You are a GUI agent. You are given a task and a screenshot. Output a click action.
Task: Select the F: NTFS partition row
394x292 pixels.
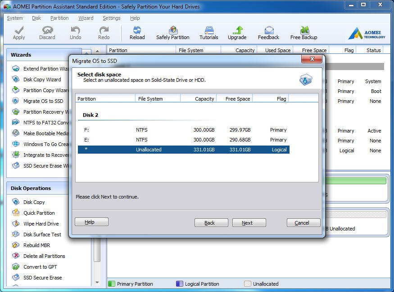[x=184, y=130]
